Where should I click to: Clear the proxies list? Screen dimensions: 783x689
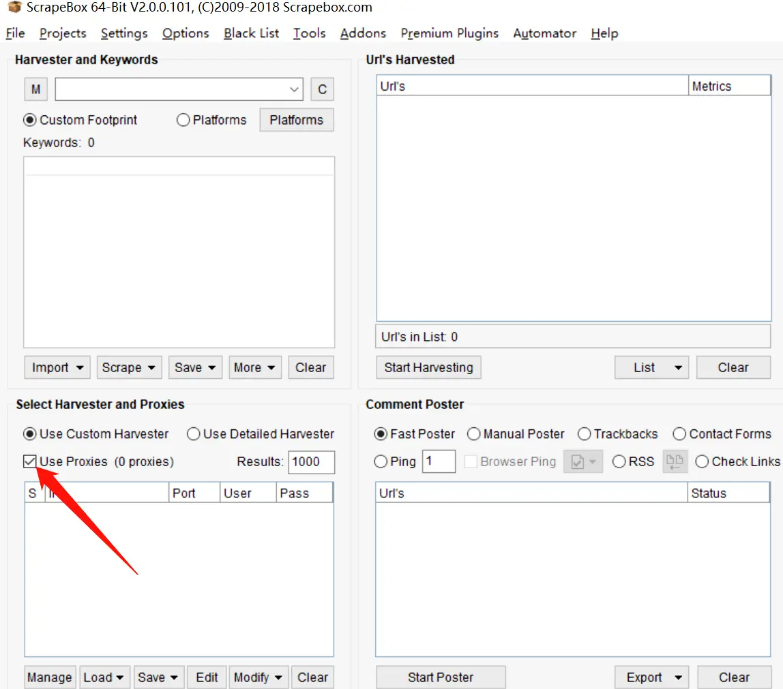coord(312,677)
